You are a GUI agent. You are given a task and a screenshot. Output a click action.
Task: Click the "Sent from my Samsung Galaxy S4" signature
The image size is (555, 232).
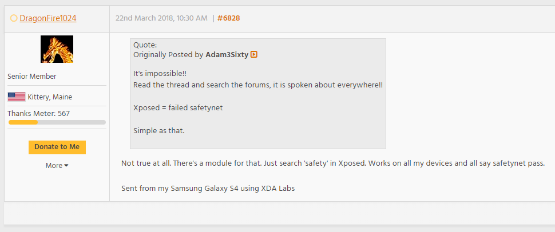(x=208, y=188)
